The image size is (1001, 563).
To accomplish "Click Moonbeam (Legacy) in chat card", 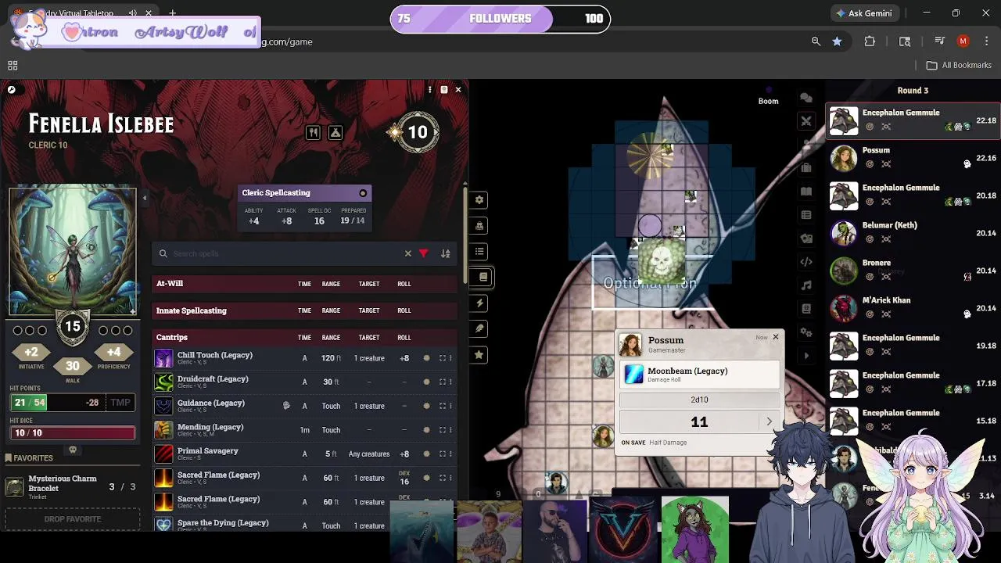I will (x=700, y=375).
